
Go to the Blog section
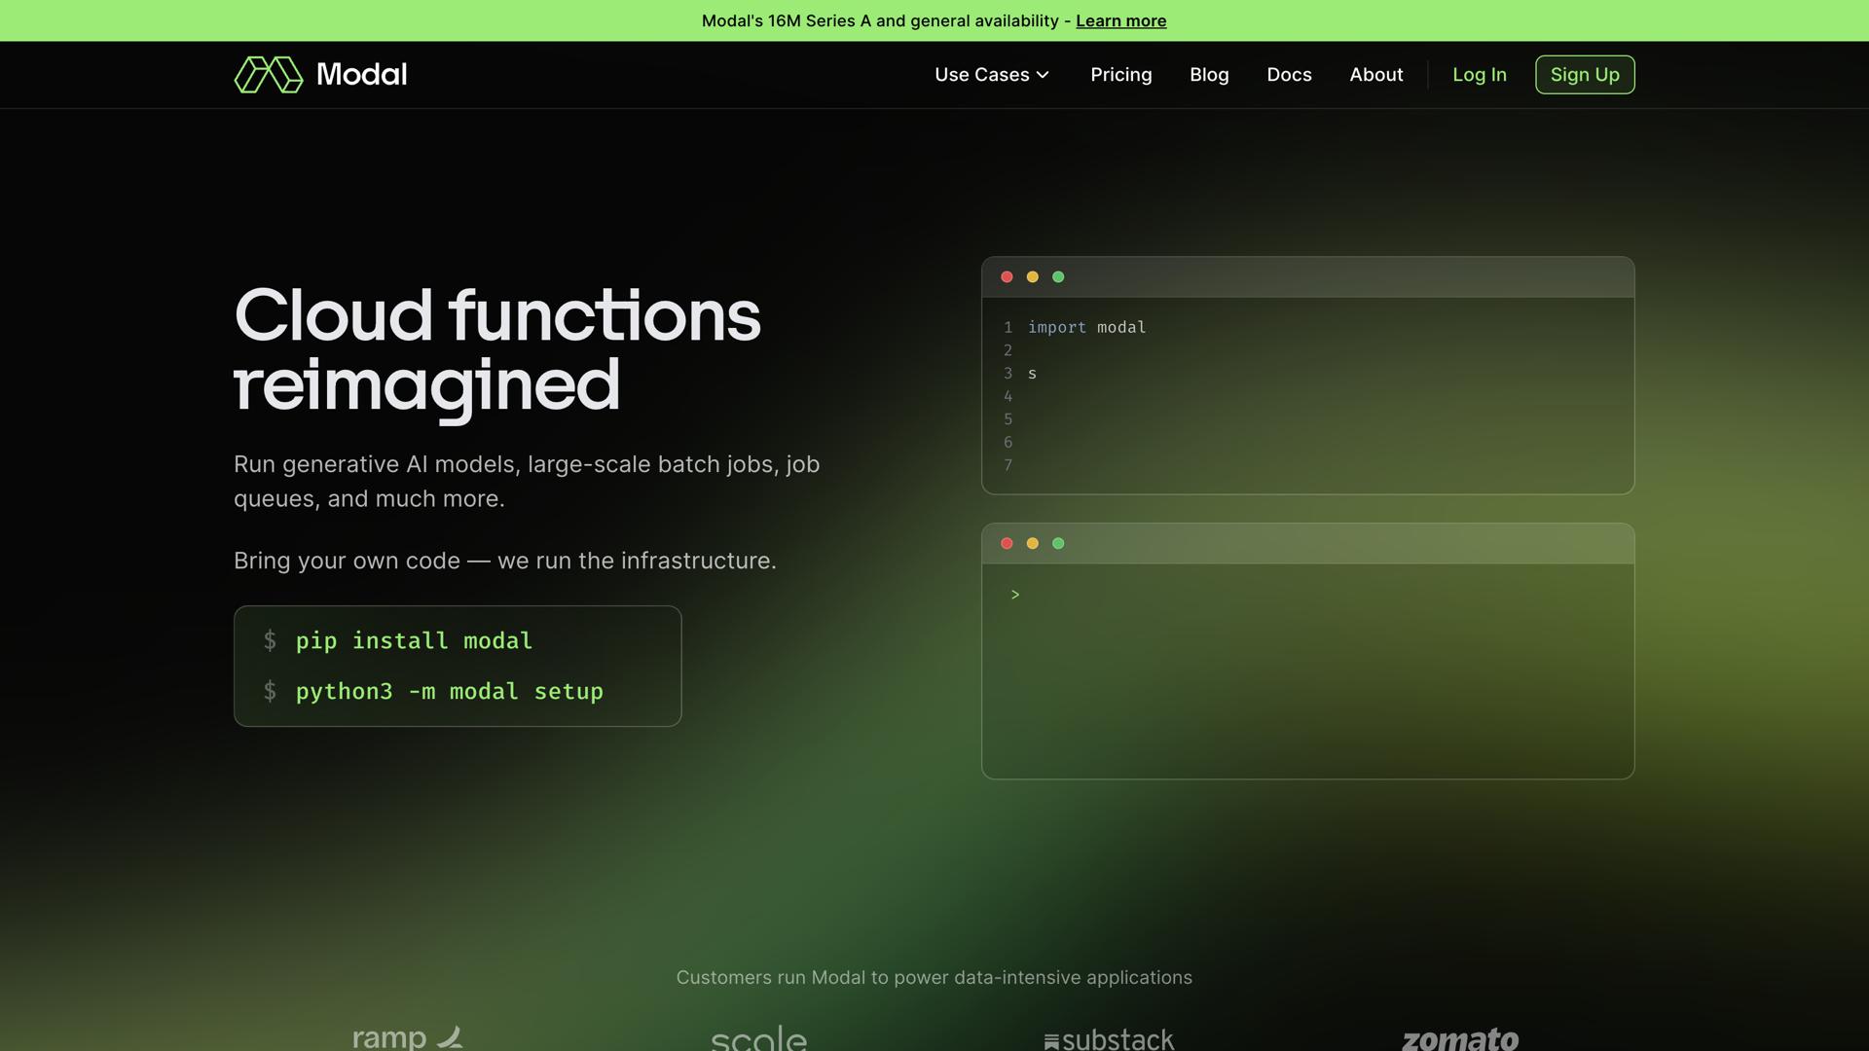coord(1209,75)
